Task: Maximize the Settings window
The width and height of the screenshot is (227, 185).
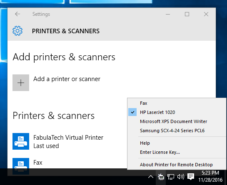Action: [x=187, y=14]
